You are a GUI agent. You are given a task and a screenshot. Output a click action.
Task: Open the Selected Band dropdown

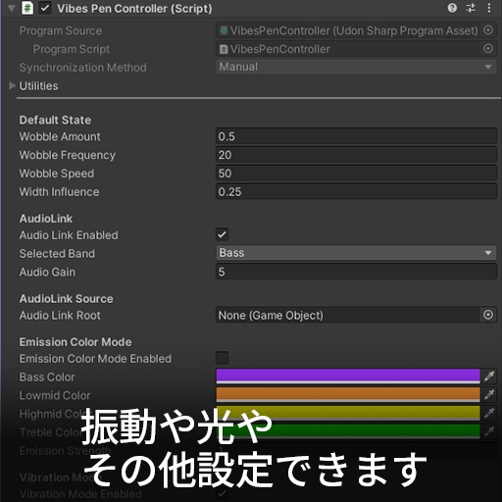pyautogui.click(x=356, y=253)
